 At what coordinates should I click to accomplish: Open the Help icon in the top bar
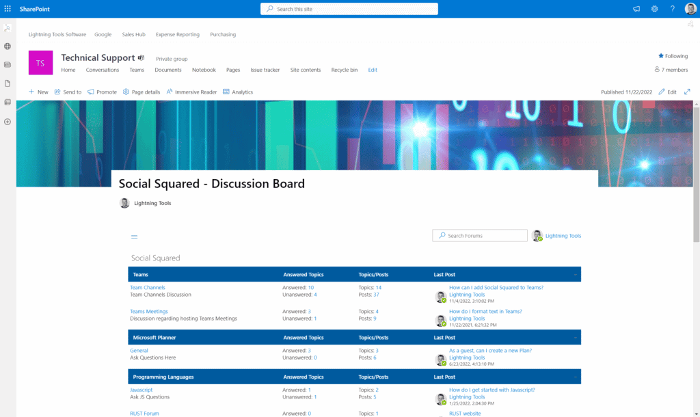673,9
